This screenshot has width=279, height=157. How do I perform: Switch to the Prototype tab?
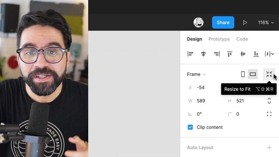tap(219, 39)
